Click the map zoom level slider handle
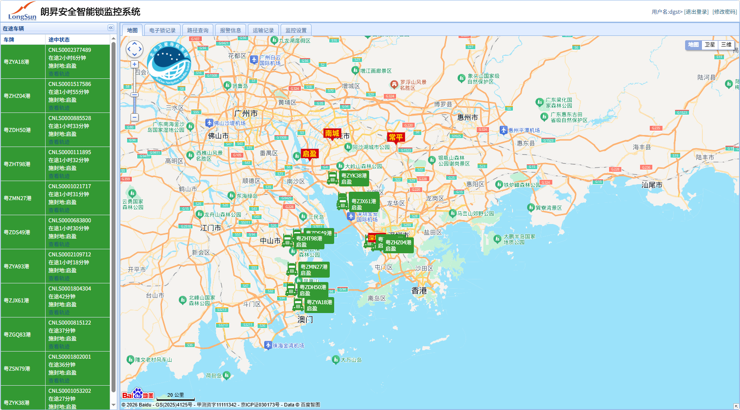The height and width of the screenshot is (410, 740). click(x=135, y=95)
